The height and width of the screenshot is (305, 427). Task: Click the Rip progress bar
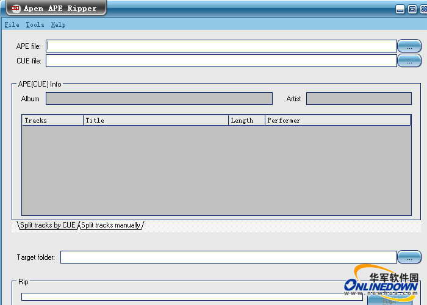click(x=192, y=297)
